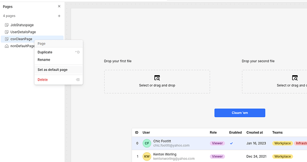Image resolution: width=307 pixels, height=162 pixels.
Task: Click the page icon beside UserDetailsPage
Action: pos(7,32)
